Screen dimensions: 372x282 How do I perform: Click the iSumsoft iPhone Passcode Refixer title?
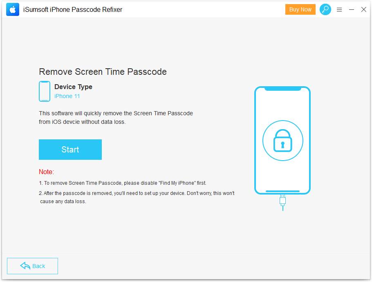(73, 10)
